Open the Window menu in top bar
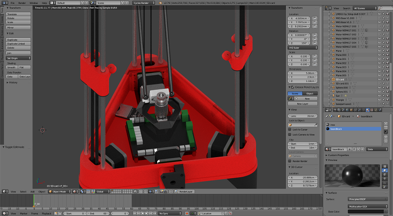Viewport: 393px width, 216px height. point(33,3)
